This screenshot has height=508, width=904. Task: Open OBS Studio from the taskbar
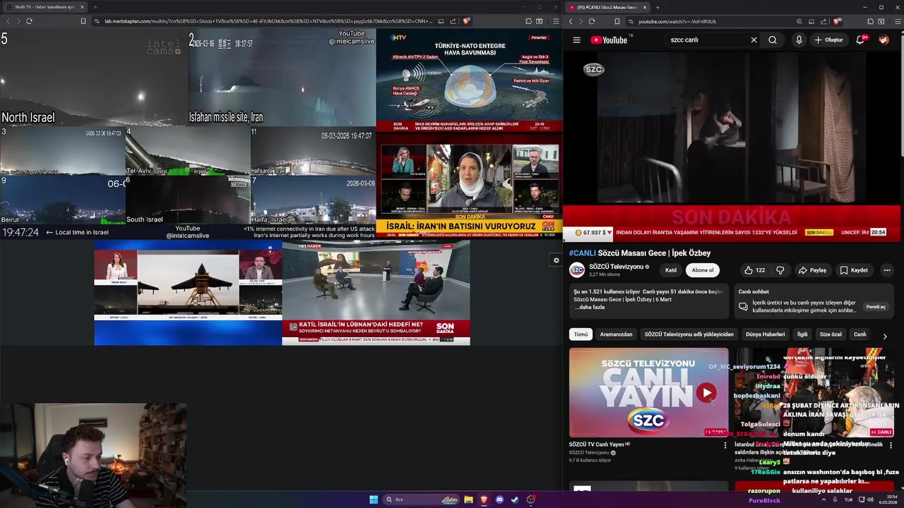pyautogui.click(x=530, y=500)
